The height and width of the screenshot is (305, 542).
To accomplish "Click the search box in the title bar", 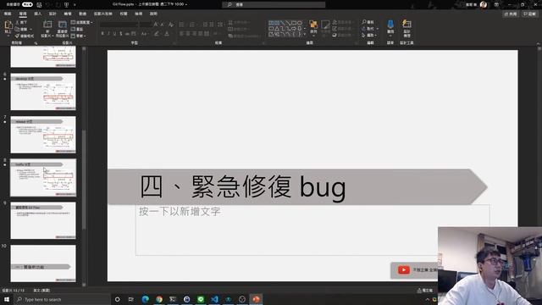I will click(274, 4).
